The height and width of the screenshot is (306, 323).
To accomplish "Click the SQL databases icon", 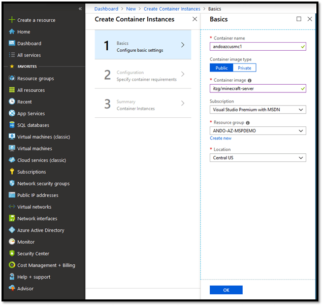I will click(x=12, y=125).
